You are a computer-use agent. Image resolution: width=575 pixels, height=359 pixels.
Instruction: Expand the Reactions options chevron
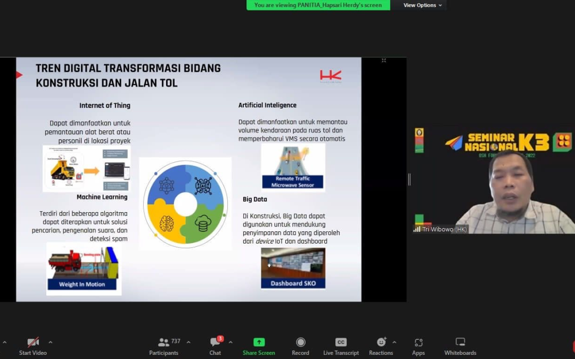point(395,342)
